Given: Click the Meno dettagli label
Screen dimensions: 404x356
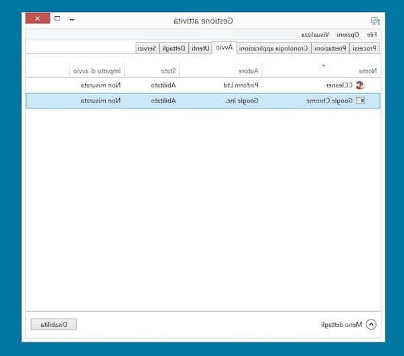Looking at the screenshot, I should tap(341, 325).
